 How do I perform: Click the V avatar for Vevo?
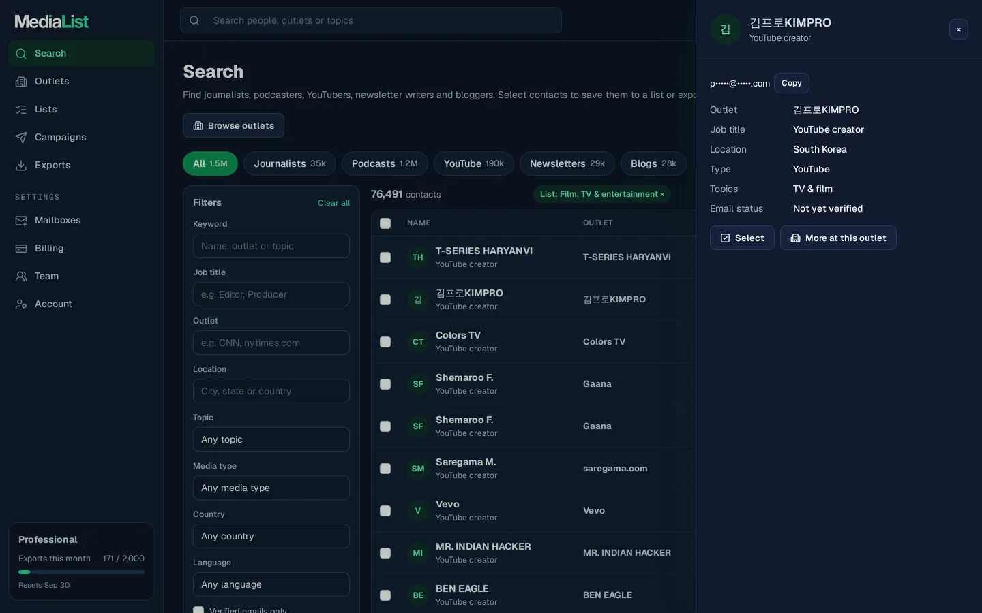pos(418,511)
